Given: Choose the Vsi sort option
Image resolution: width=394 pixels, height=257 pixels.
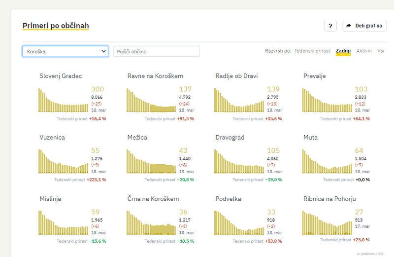Looking at the screenshot, I should (x=381, y=51).
